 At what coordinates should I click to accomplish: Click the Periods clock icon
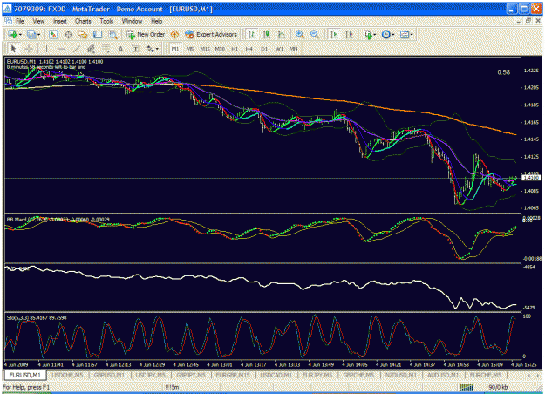click(385, 34)
